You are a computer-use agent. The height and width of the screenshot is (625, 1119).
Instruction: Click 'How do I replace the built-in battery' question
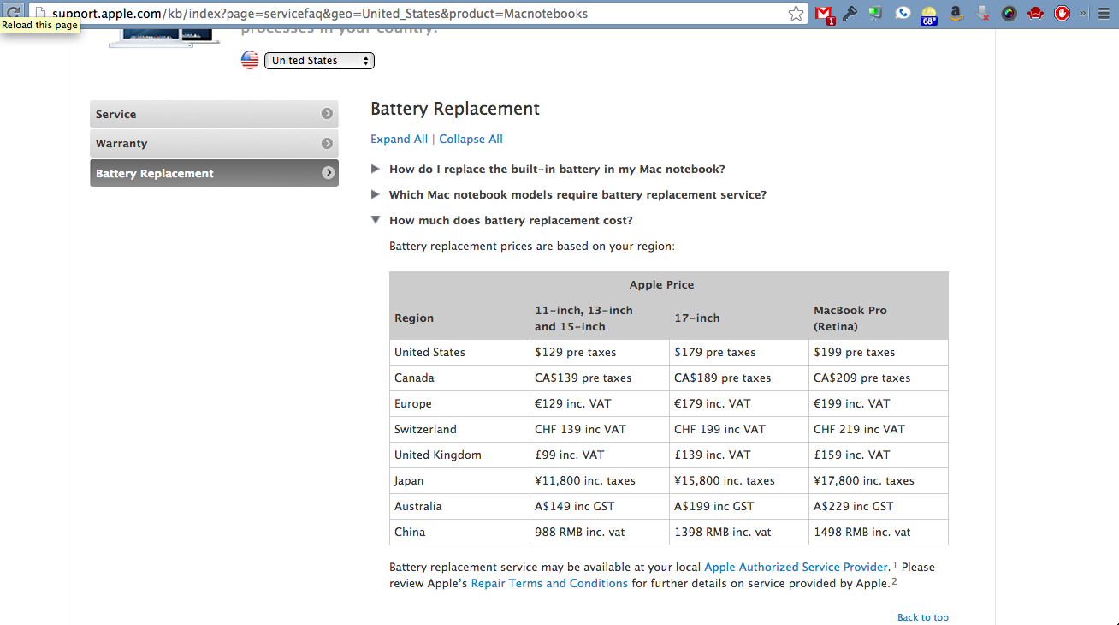point(557,169)
